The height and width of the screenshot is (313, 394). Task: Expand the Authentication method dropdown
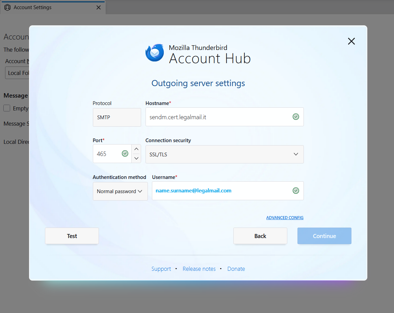coord(120,191)
